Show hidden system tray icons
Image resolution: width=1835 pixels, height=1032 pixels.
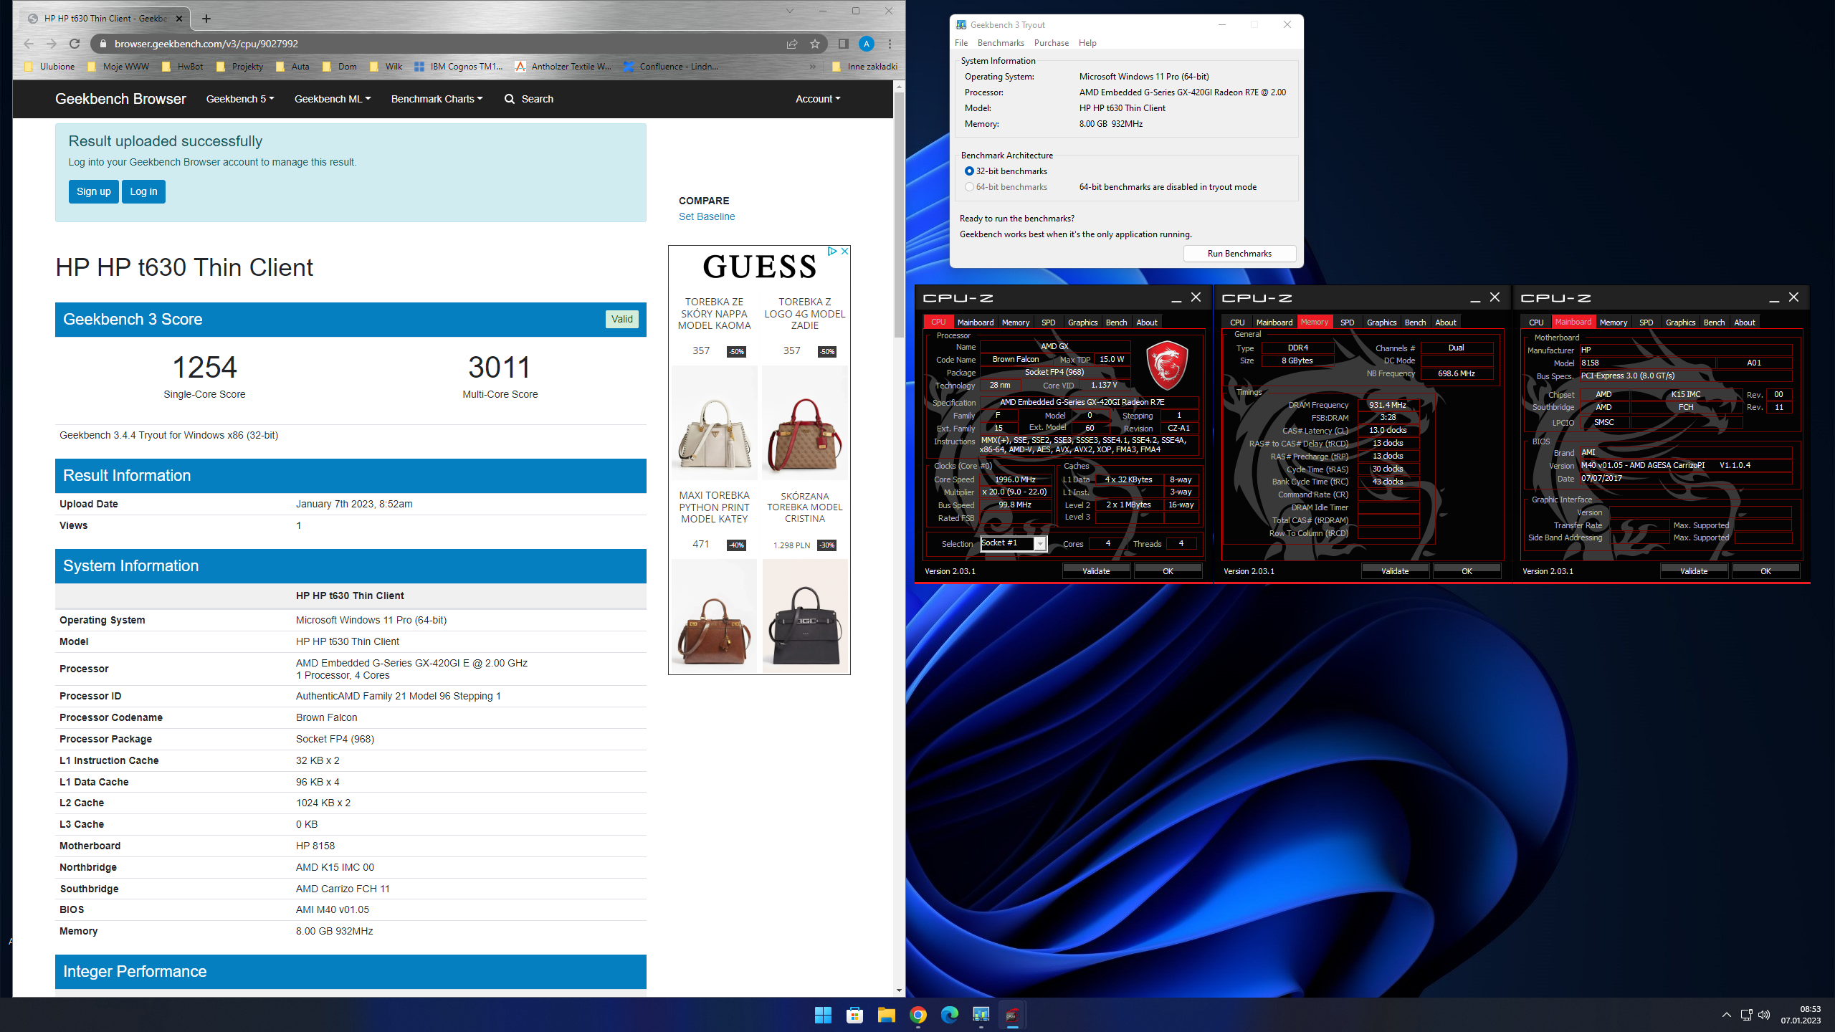1727,1015
